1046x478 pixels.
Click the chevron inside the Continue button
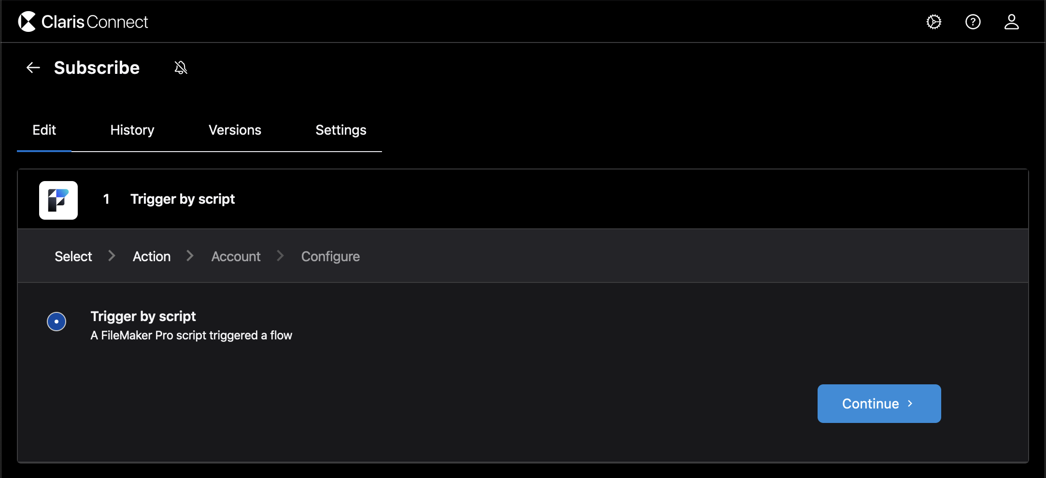click(x=911, y=404)
